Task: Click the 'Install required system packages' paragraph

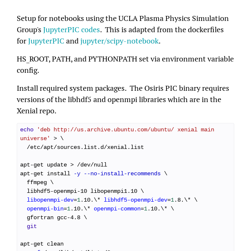Action: 123,100
